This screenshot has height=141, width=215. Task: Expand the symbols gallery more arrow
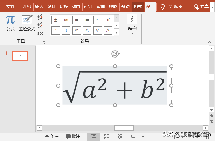[x=116, y=32]
